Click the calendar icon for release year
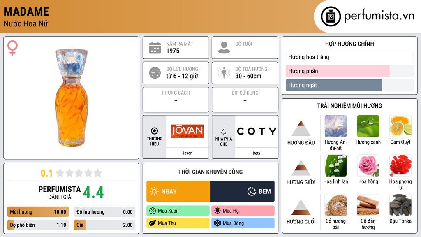The height and width of the screenshot is (237, 421). pos(155,48)
